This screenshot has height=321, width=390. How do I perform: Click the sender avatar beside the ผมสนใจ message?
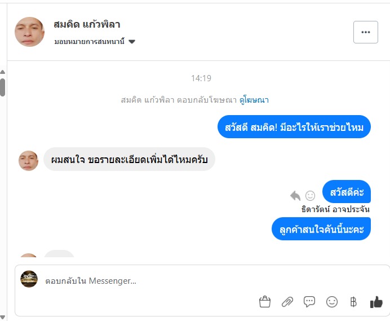coord(28,160)
